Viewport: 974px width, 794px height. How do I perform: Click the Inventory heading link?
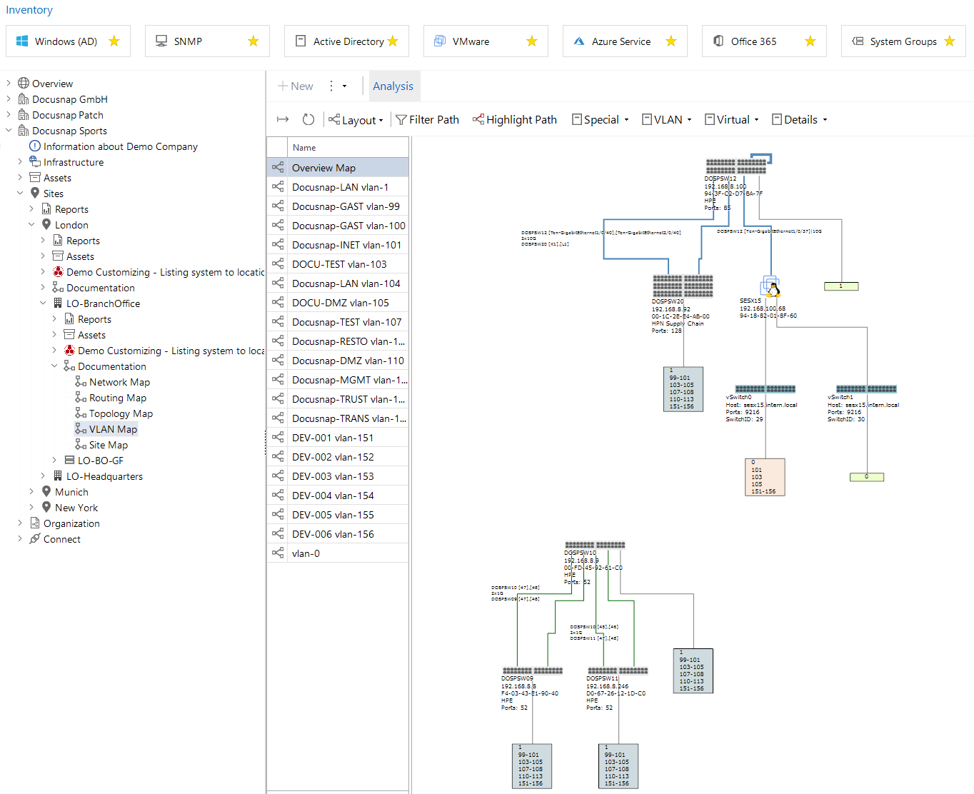[29, 10]
